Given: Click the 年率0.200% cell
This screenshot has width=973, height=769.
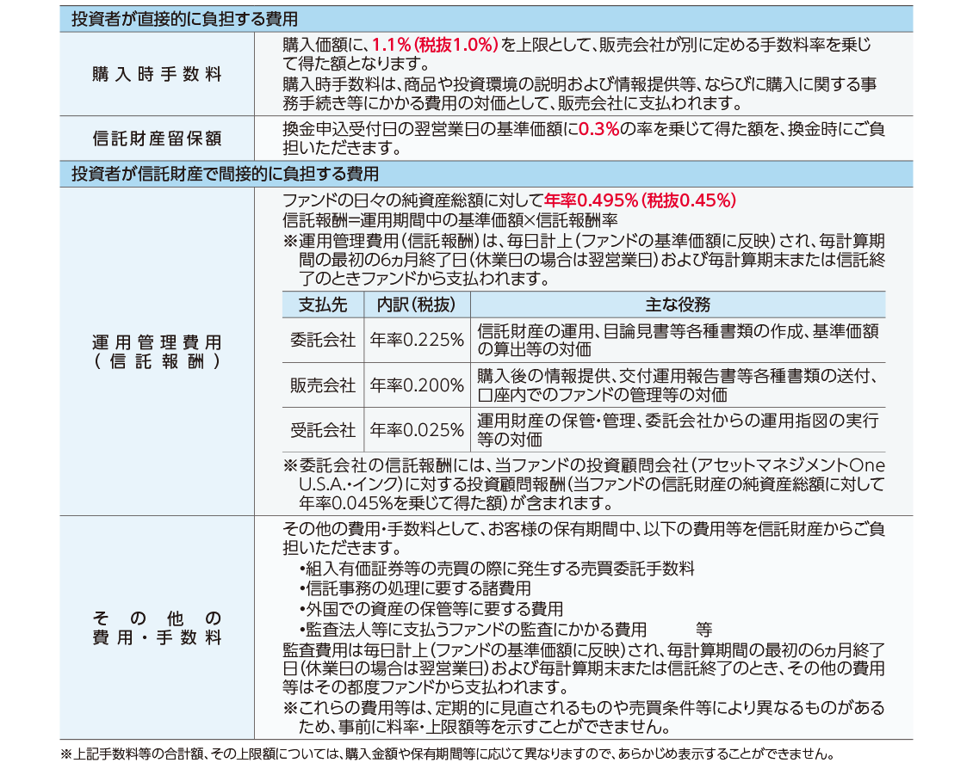Looking at the screenshot, I should pyautogui.click(x=417, y=385).
